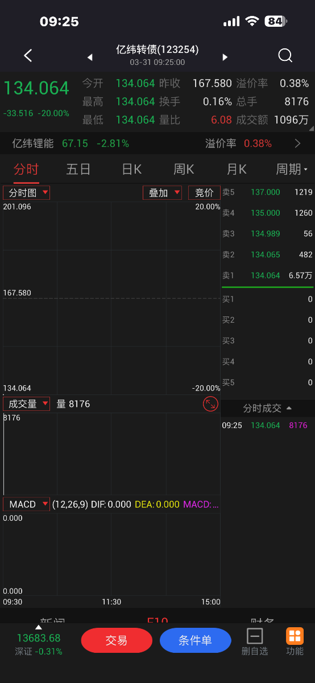Select the 分时 tab
Image resolution: width=315 pixels, height=683 pixels.
click(x=26, y=169)
